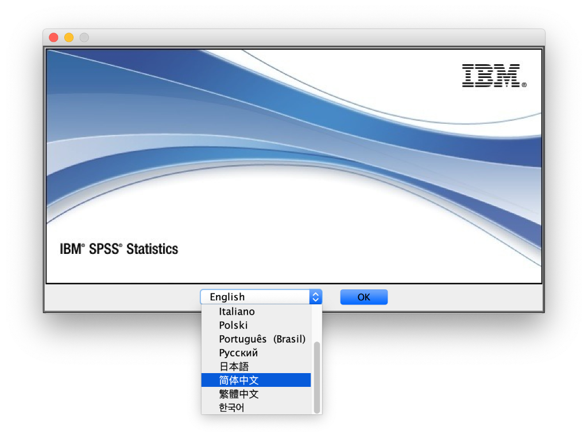Select highlighted 简体中文 language option
The width and height of the screenshot is (588, 435).
point(256,380)
